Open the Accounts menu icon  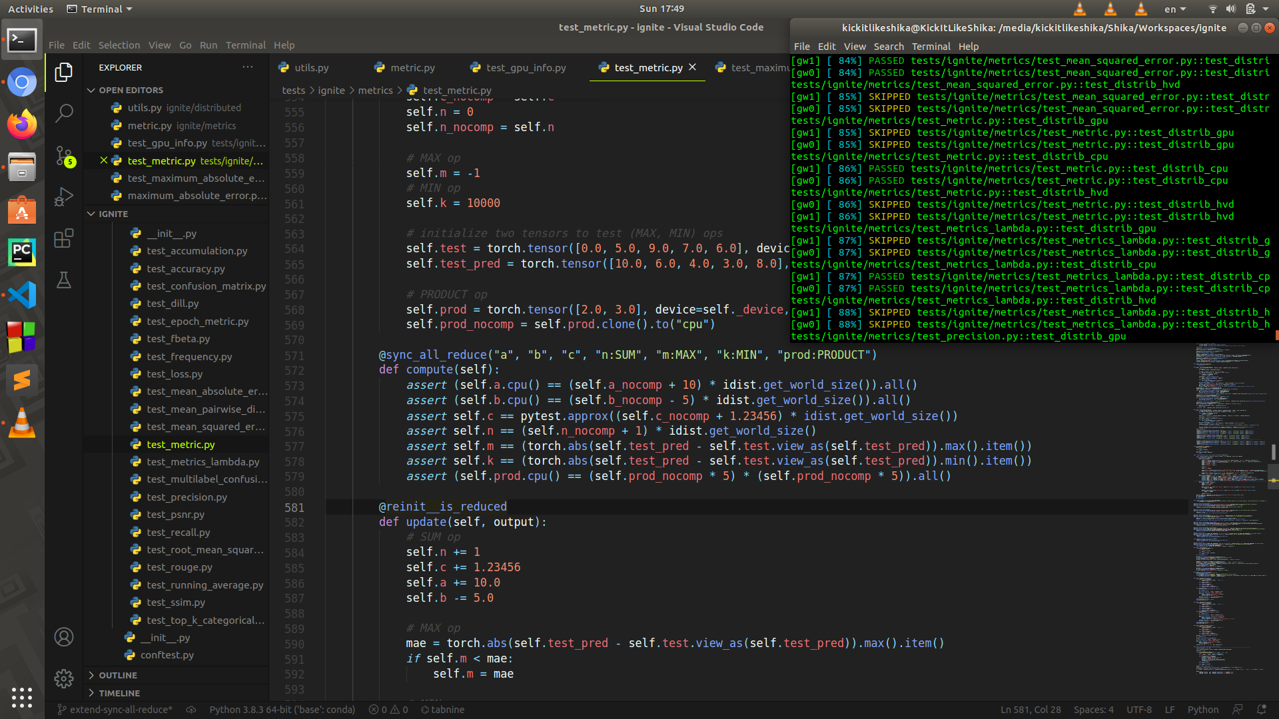tap(64, 637)
